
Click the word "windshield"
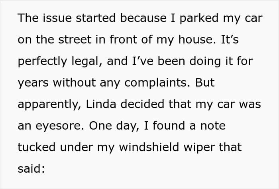[x=149, y=147]
